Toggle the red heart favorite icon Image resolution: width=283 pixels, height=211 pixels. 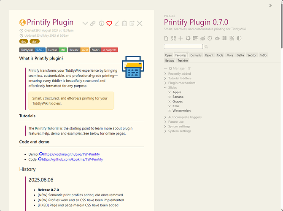click(x=109, y=23)
